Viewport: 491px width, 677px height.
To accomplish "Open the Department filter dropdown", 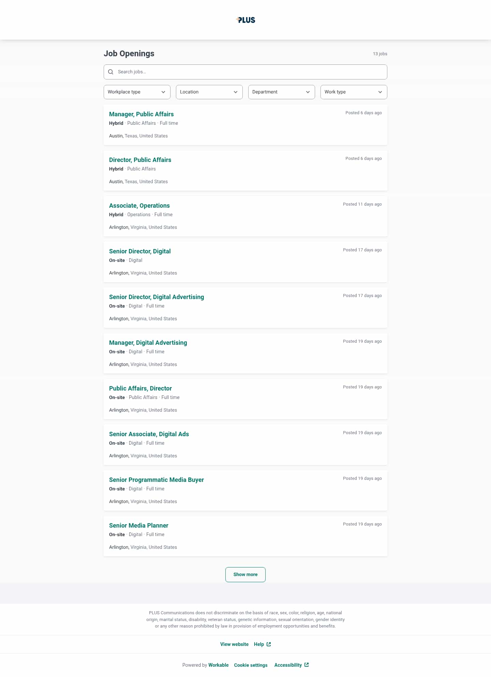I will pyautogui.click(x=281, y=92).
